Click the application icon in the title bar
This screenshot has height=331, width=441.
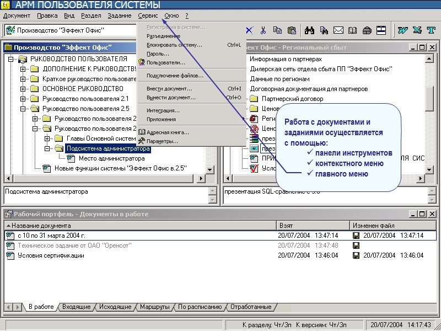pos(5,4)
